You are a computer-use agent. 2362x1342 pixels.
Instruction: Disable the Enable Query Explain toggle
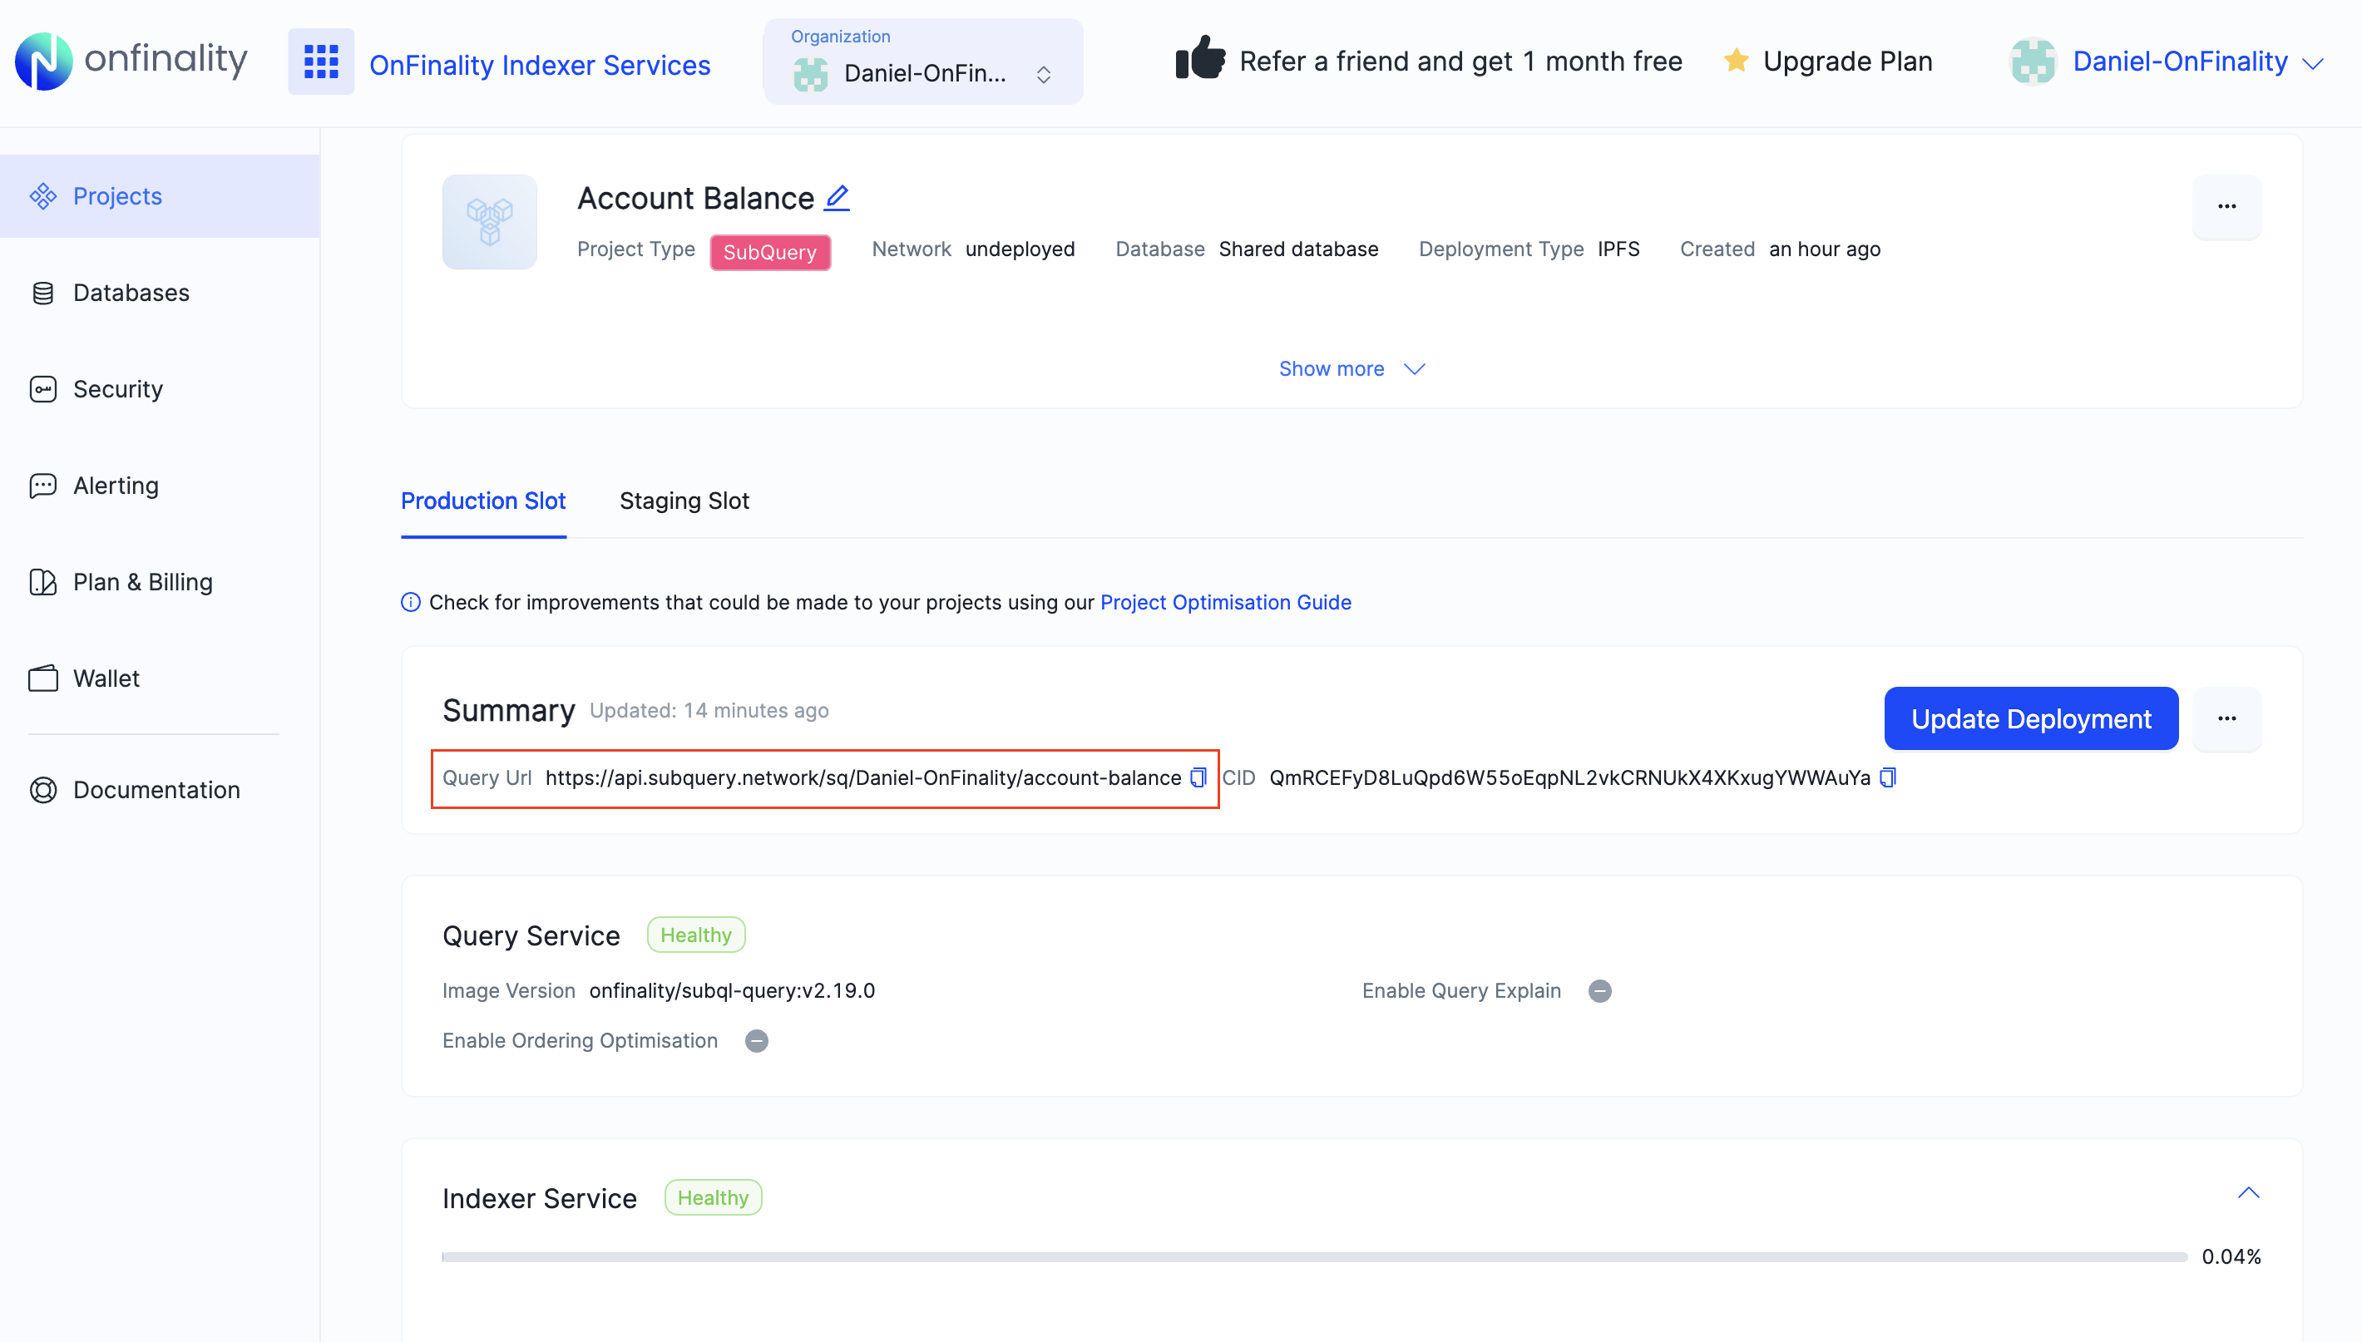pyautogui.click(x=1599, y=991)
